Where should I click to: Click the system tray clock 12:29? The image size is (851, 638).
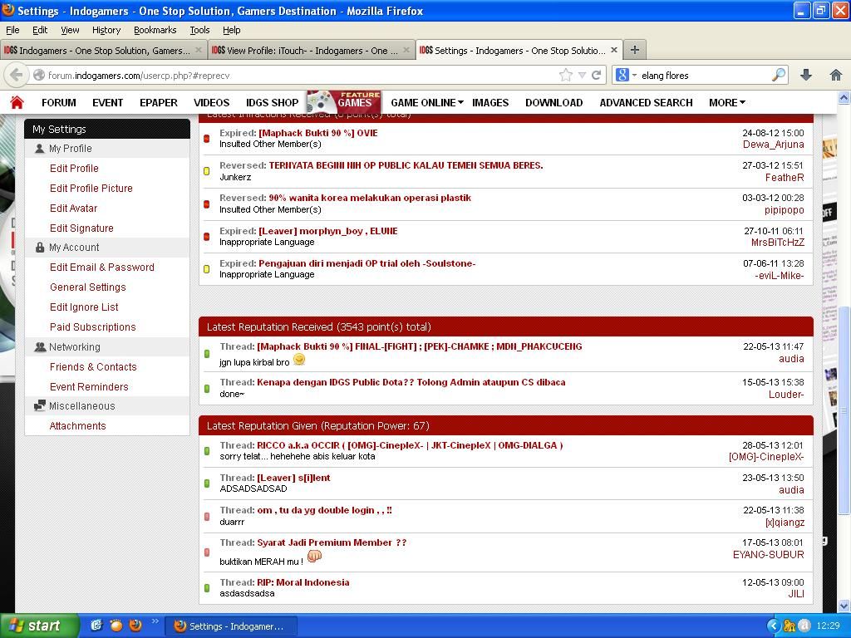tap(829, 626)
